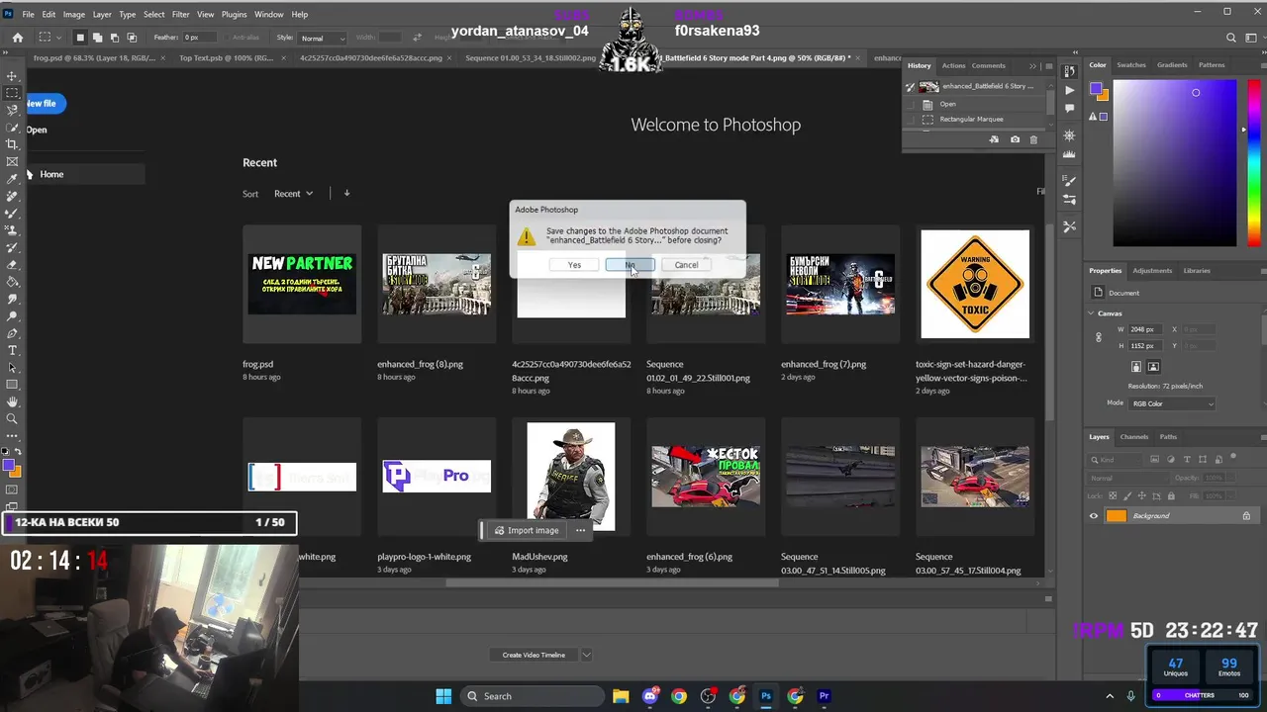Select the Hand tool
1267x712 pixels.
click(12, 401)
